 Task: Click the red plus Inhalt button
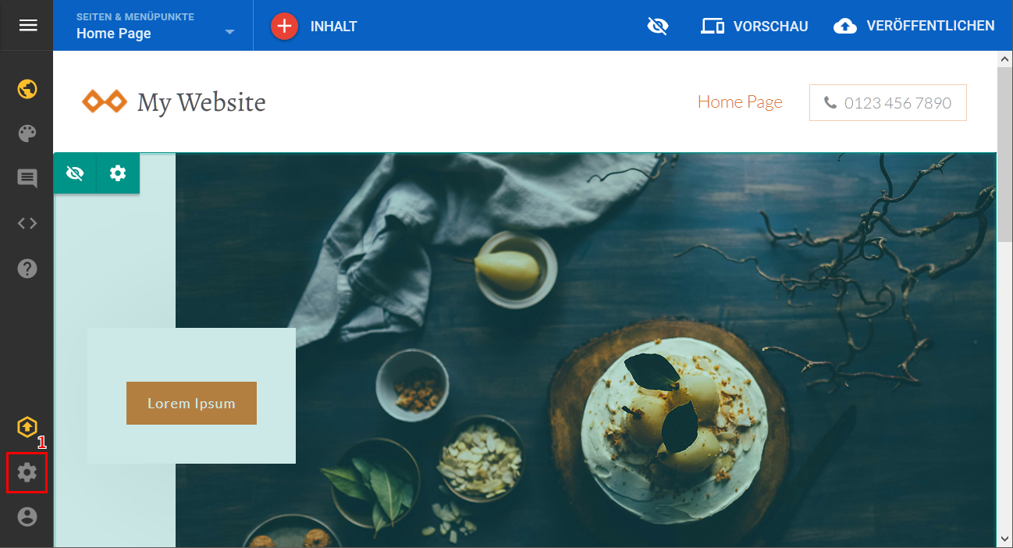coord(314,26)
